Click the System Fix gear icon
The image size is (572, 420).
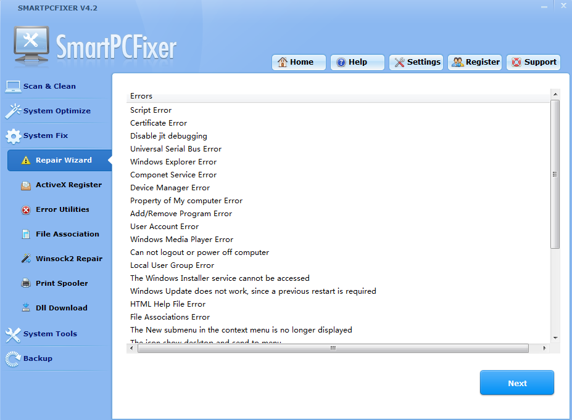point(14,136)
